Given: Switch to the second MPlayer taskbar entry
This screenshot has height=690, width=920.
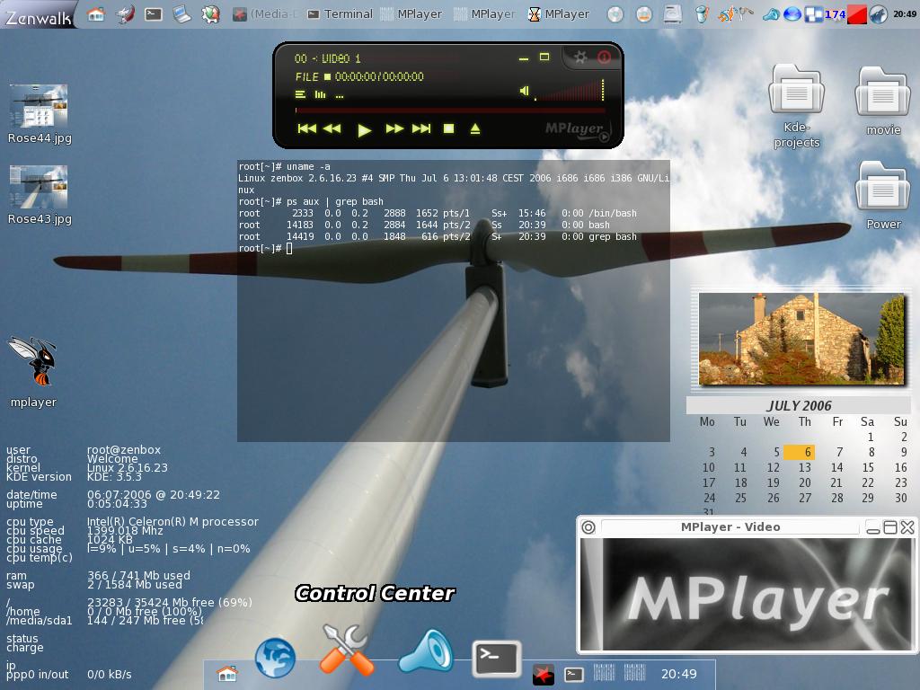Looking at the screenshot, I should point(484,14).
